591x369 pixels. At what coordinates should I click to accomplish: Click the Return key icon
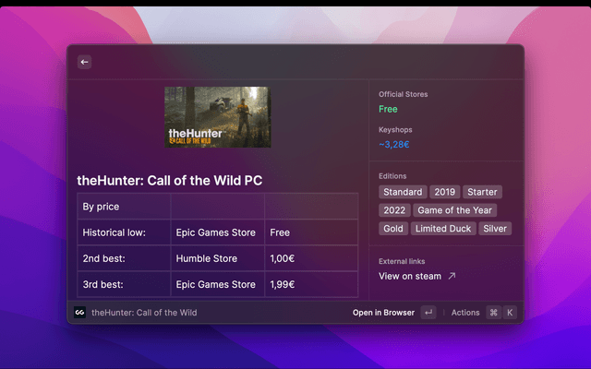tap(428, 313)
